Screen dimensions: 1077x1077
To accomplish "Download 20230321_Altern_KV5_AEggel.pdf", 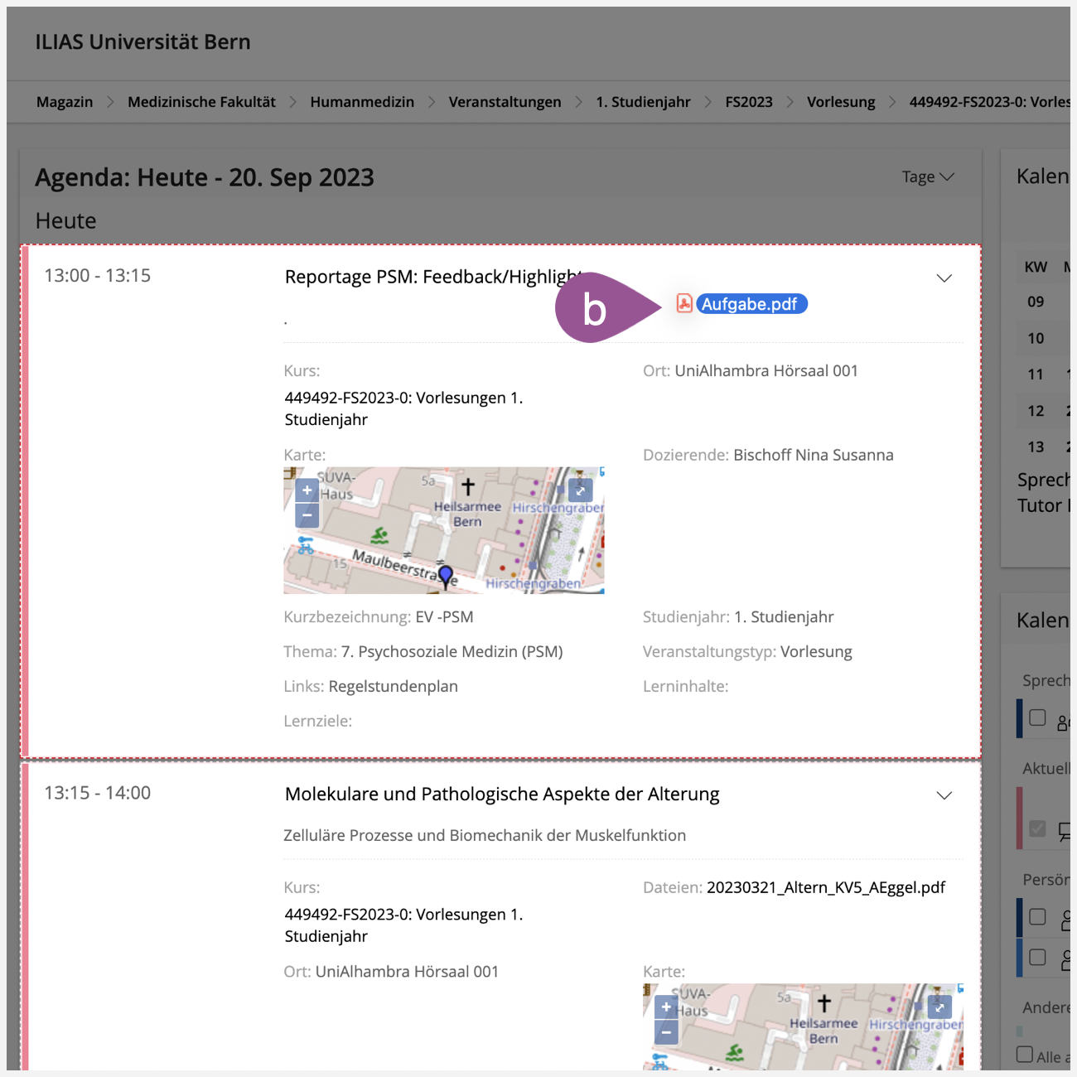I will click(825, 887).
